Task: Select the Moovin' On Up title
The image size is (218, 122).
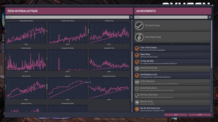Action: 146,101
